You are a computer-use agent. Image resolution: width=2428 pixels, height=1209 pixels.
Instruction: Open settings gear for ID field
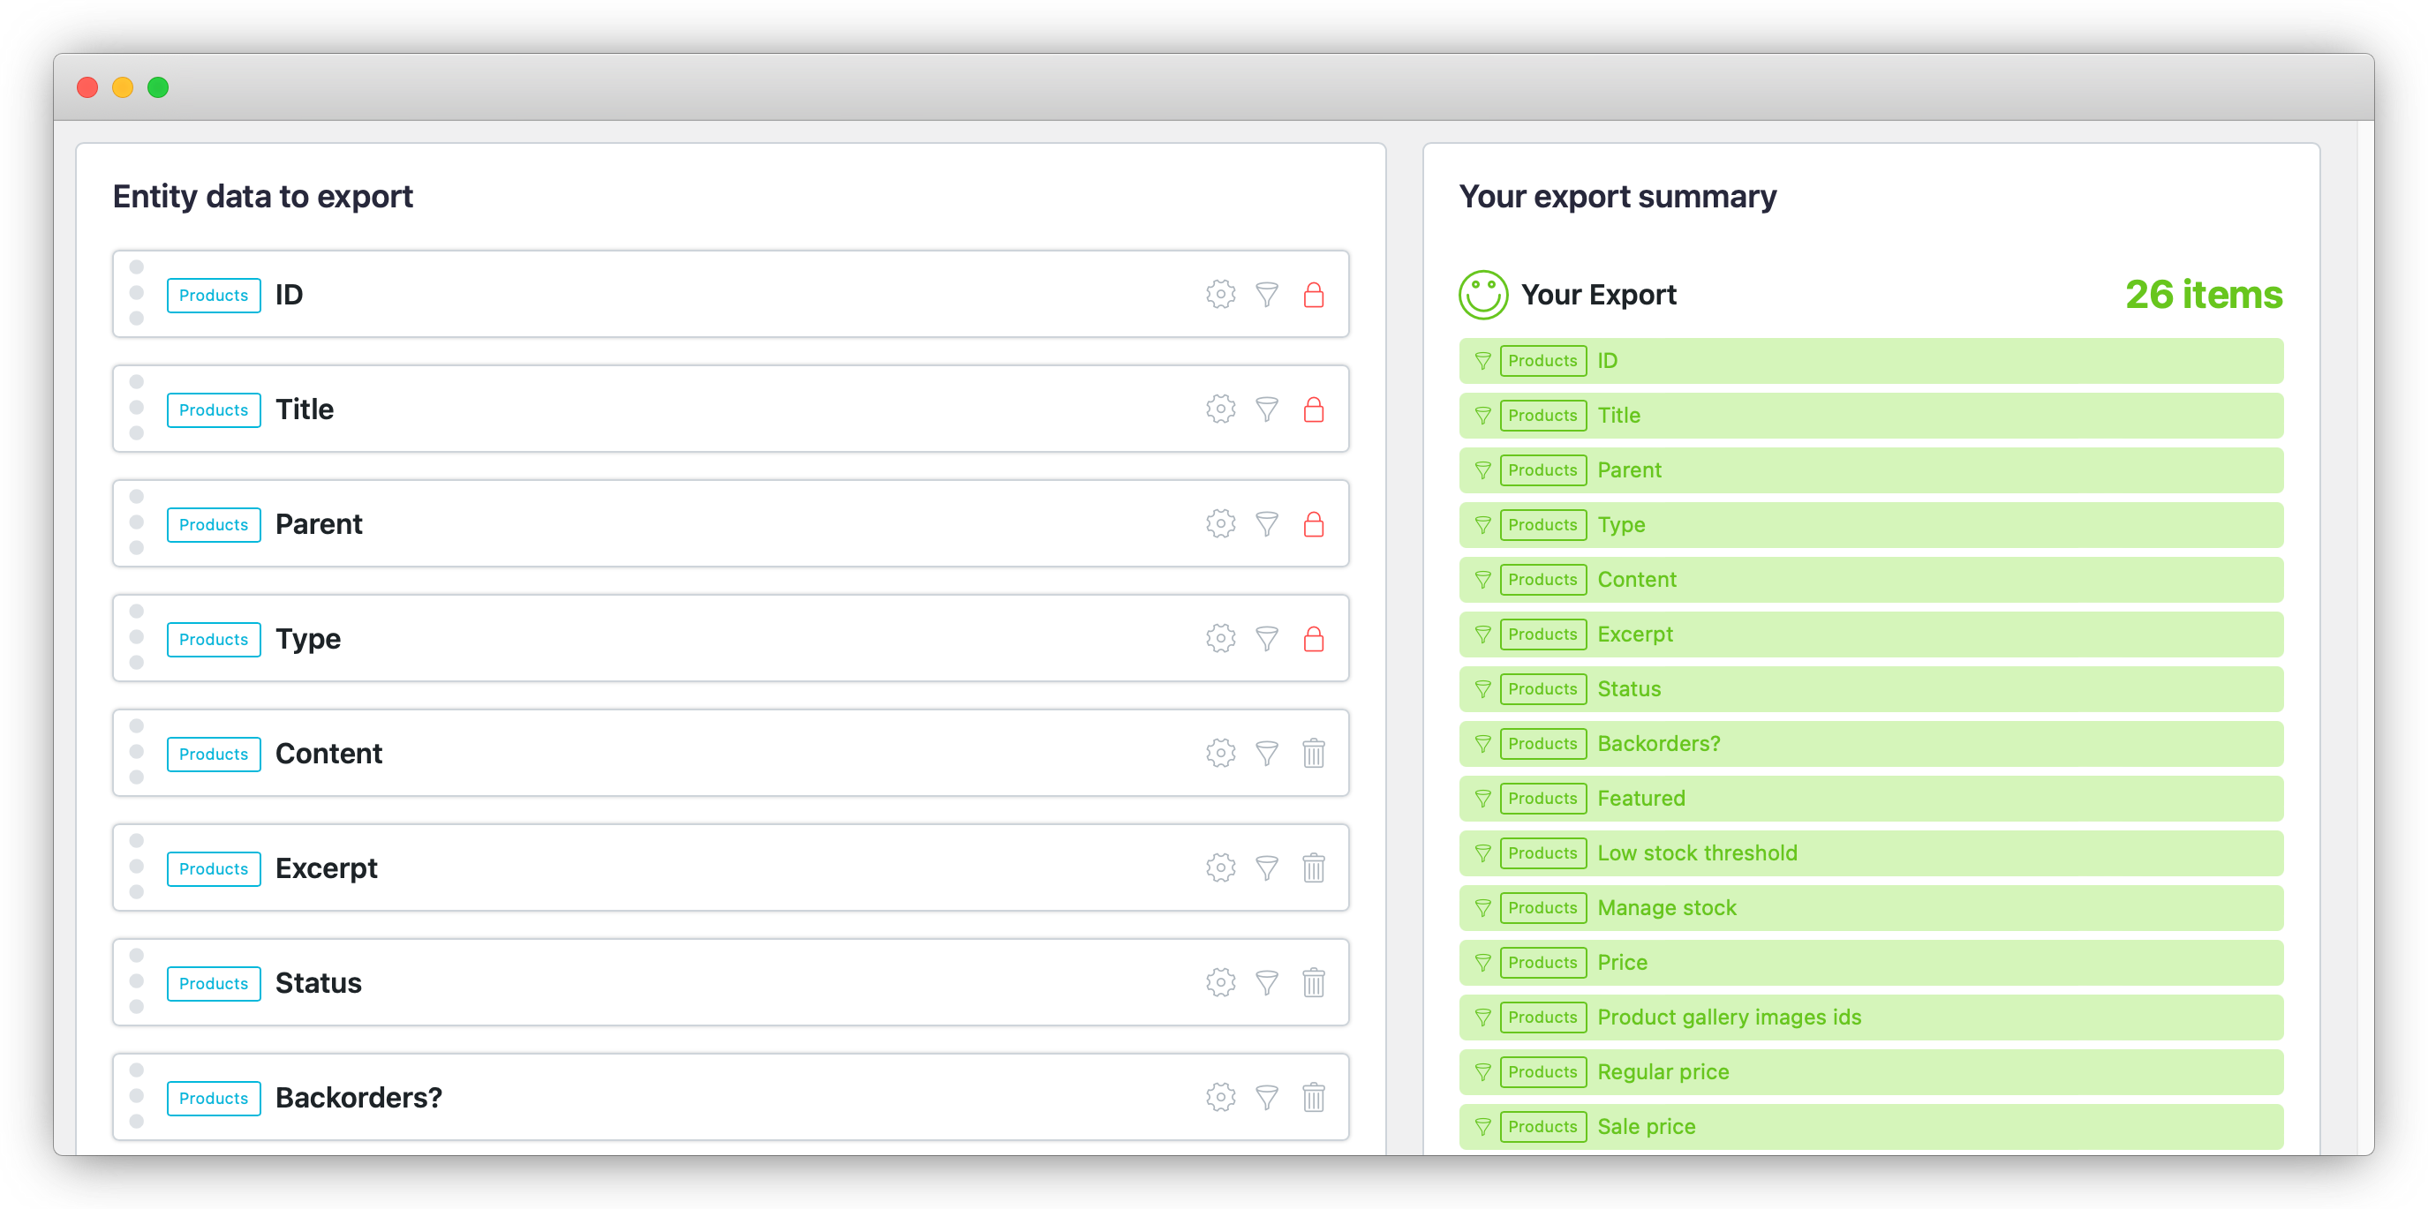pos(1219,295)
